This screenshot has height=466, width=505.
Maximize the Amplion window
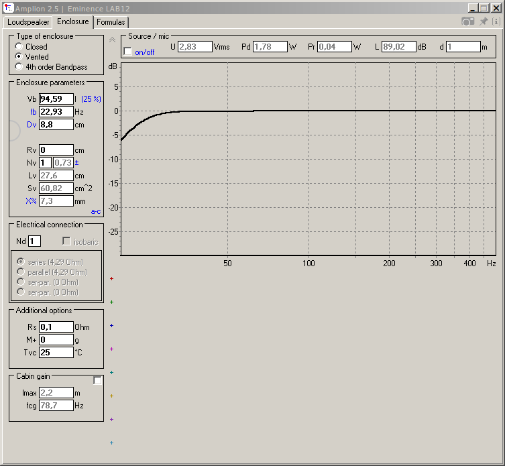pyautogui.click(x=484, y=8)
